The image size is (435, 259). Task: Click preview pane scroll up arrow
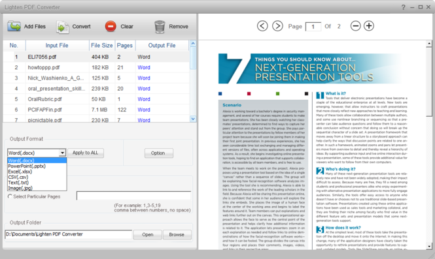tap(429, 44)
